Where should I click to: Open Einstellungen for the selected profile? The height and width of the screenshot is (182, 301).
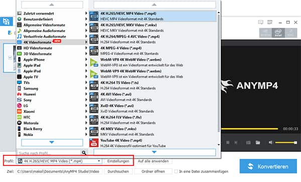[118, 161]
